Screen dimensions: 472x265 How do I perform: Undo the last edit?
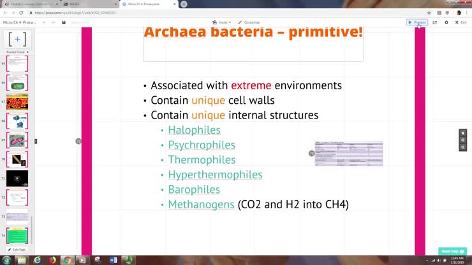tap(44, 22)
